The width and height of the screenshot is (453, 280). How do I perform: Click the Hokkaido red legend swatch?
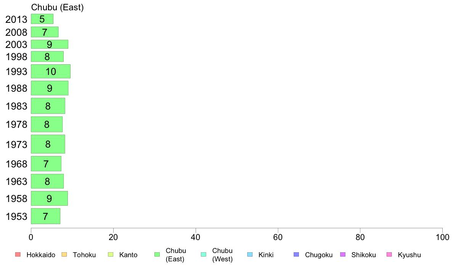point(18,255)
